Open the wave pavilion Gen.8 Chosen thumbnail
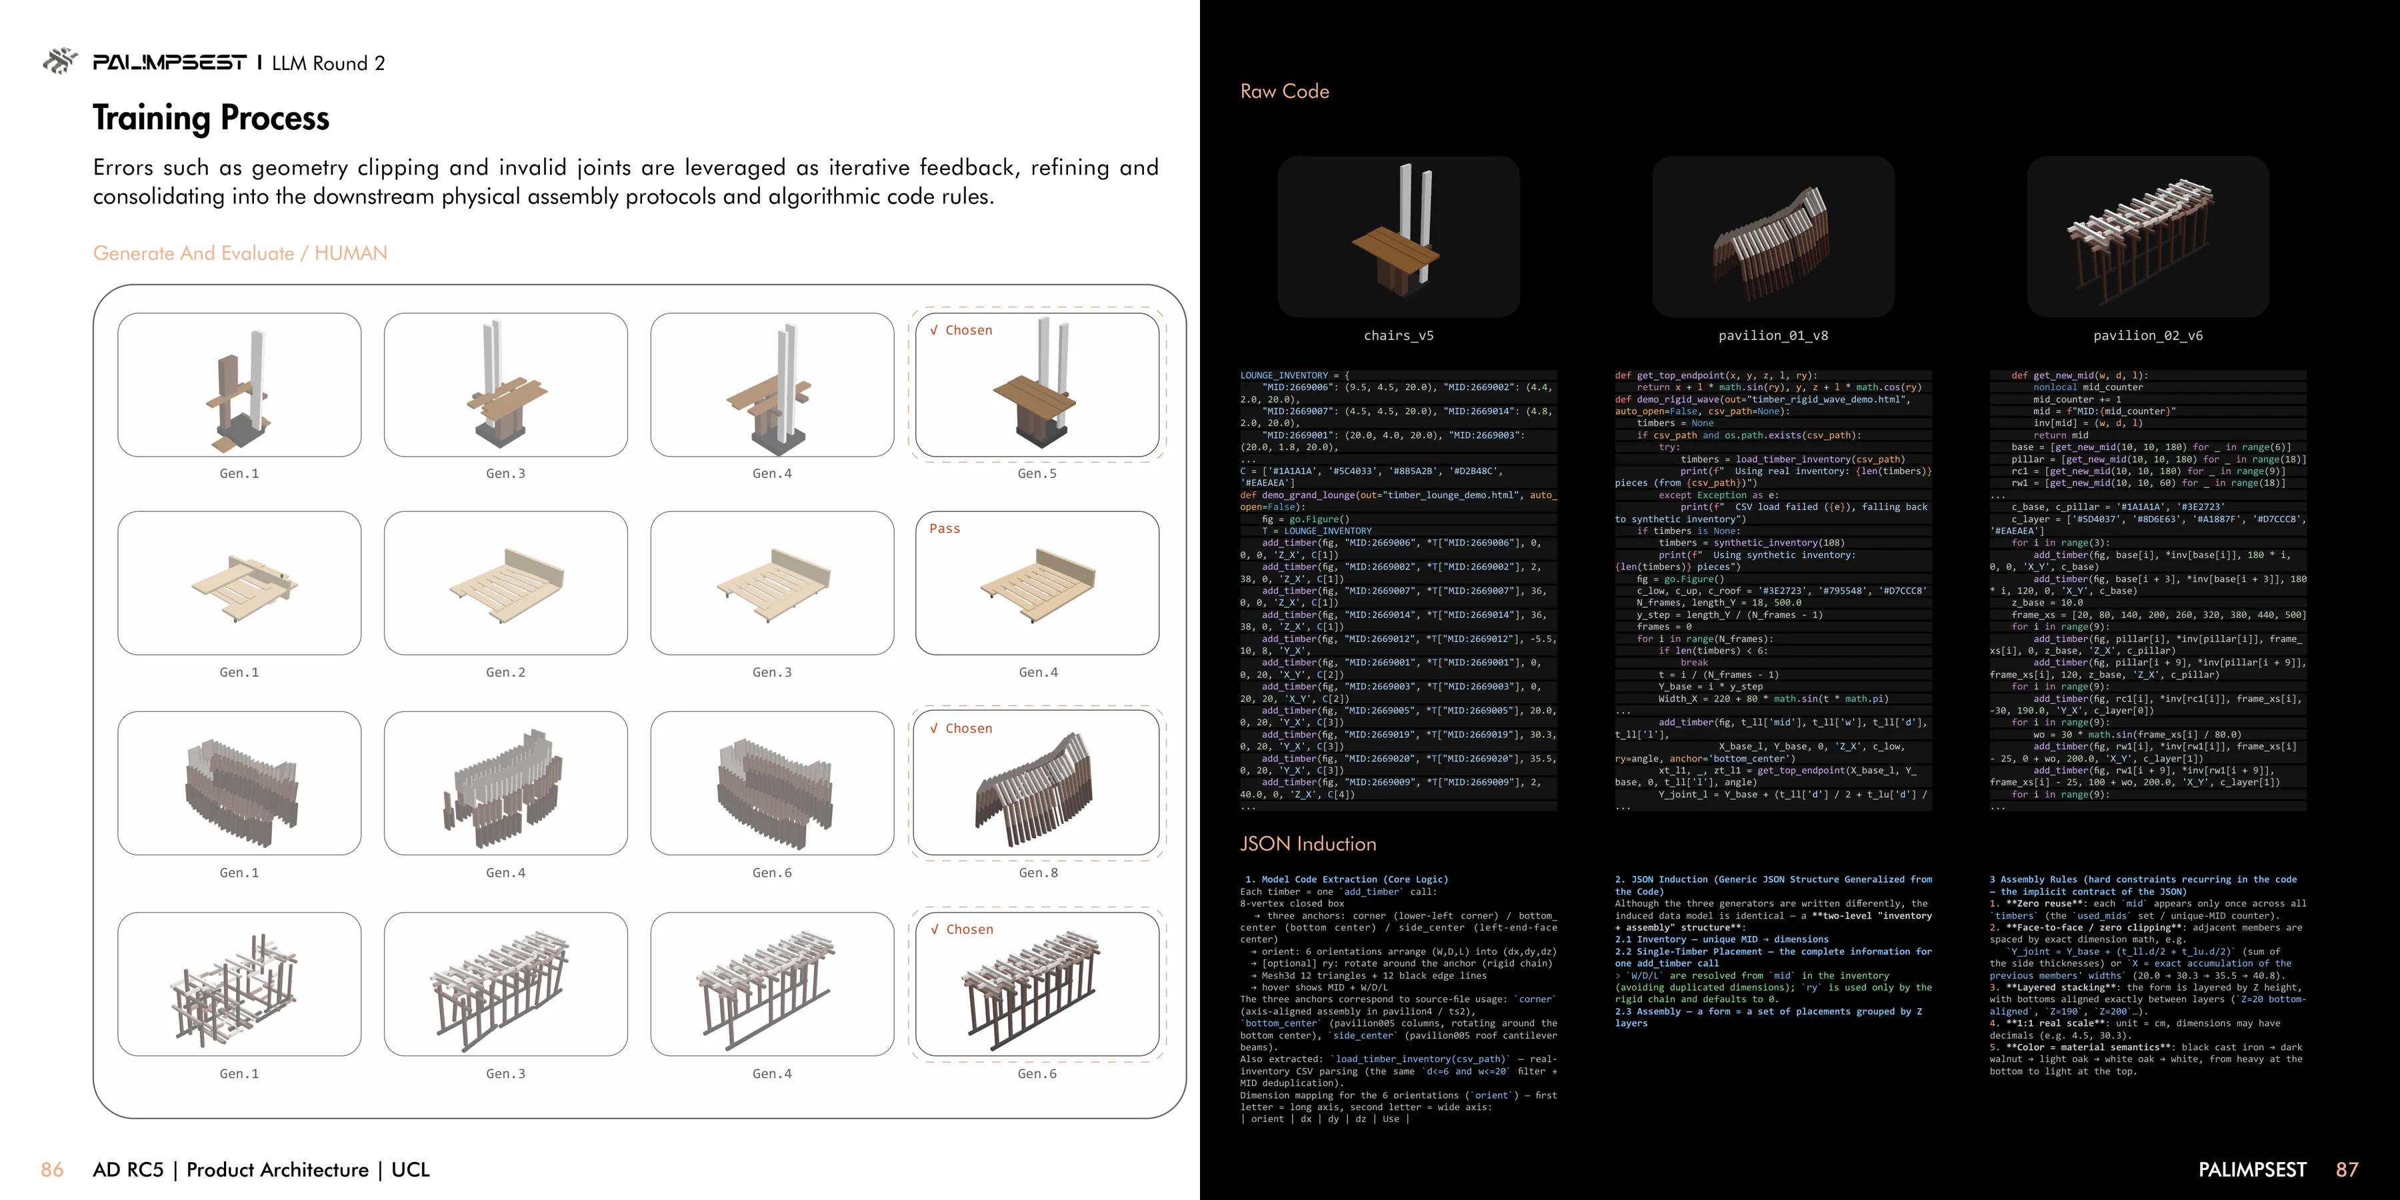Viewport: 2400px width, 1200px height. 1037,783
